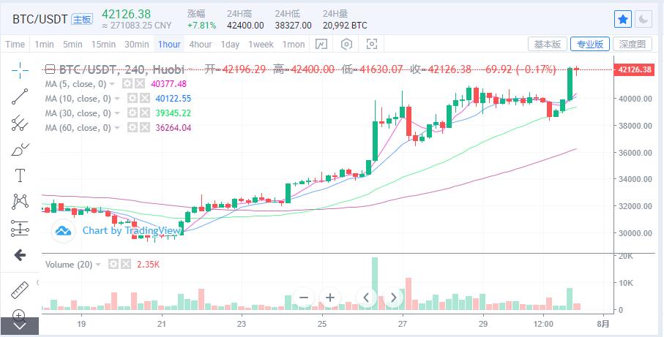Switch to the 4hour timeframe
Image resolution: width=664 pixels, height=337 pixels.
click(200, 45)
